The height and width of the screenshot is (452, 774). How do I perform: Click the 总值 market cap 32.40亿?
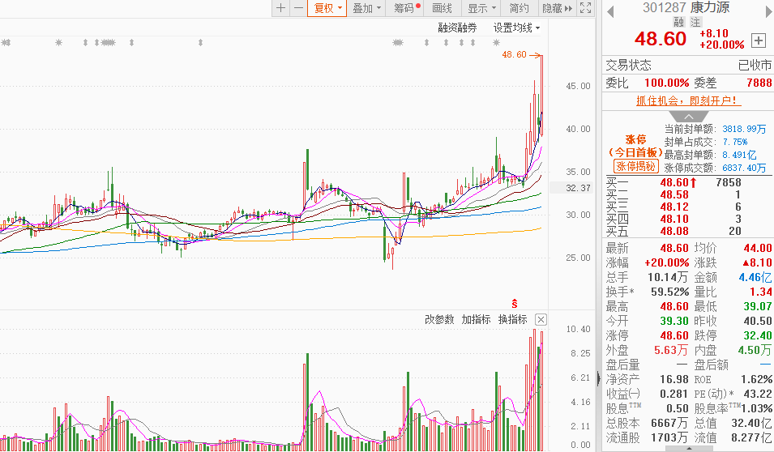pos(751,423)
